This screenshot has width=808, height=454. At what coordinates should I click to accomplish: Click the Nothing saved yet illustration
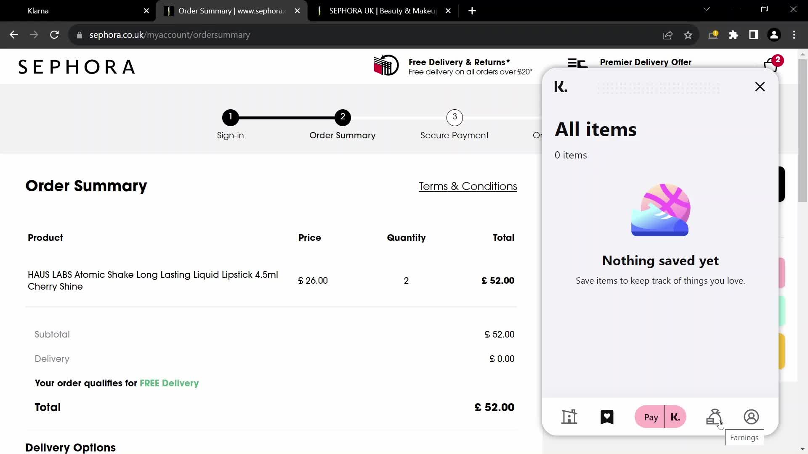pos(660,210)
